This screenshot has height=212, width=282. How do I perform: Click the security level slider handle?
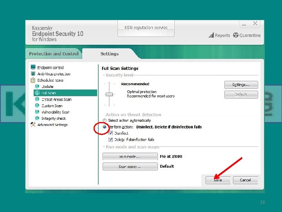[x=109, y=94]
